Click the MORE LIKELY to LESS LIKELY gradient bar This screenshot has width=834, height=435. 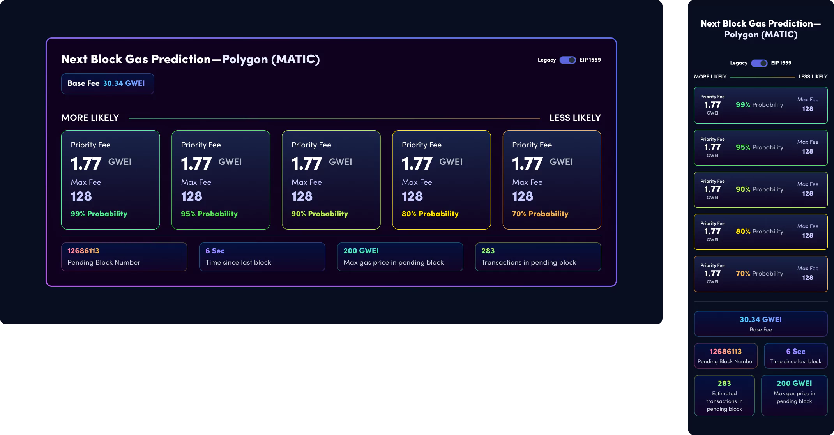(334, 117)
